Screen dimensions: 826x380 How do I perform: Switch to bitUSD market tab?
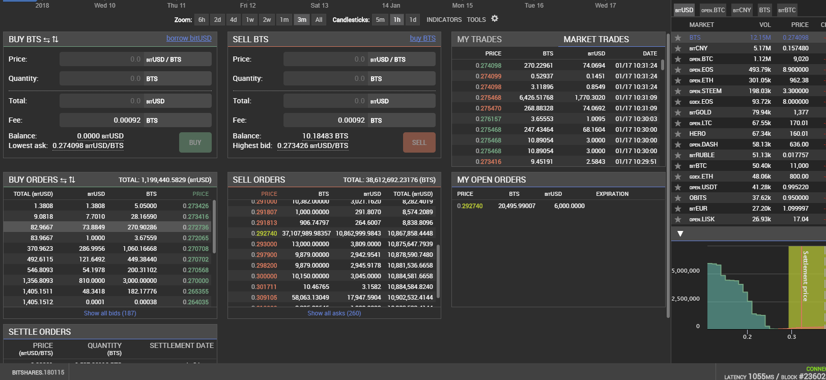(x=684, y=10)
